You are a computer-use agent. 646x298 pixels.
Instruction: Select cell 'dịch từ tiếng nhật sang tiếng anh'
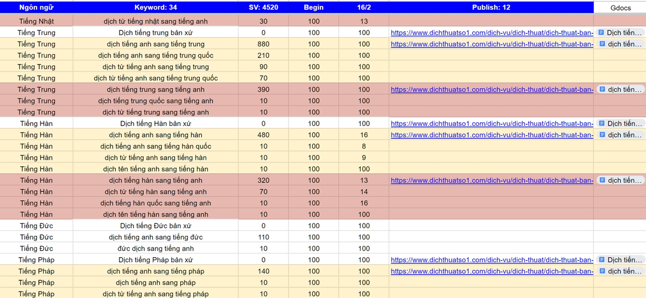[x=156, y=22]
